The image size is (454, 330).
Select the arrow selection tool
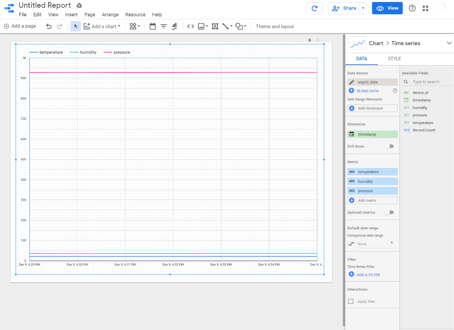tap(76, 26)
